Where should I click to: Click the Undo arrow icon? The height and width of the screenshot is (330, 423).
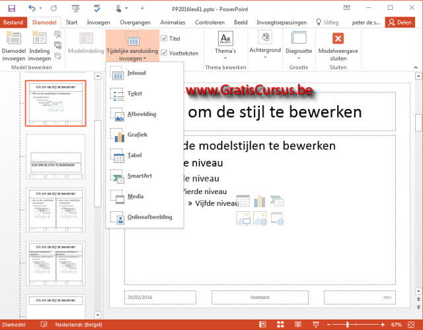[32, 9]
